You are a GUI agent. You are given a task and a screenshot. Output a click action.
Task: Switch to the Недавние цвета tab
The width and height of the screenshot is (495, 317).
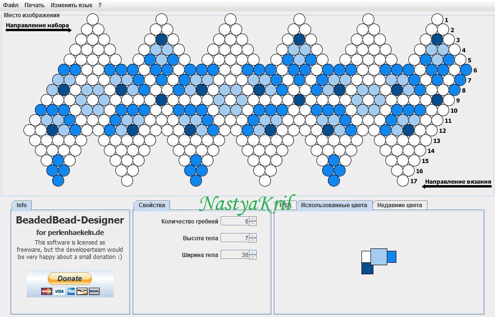click(399, 205)
